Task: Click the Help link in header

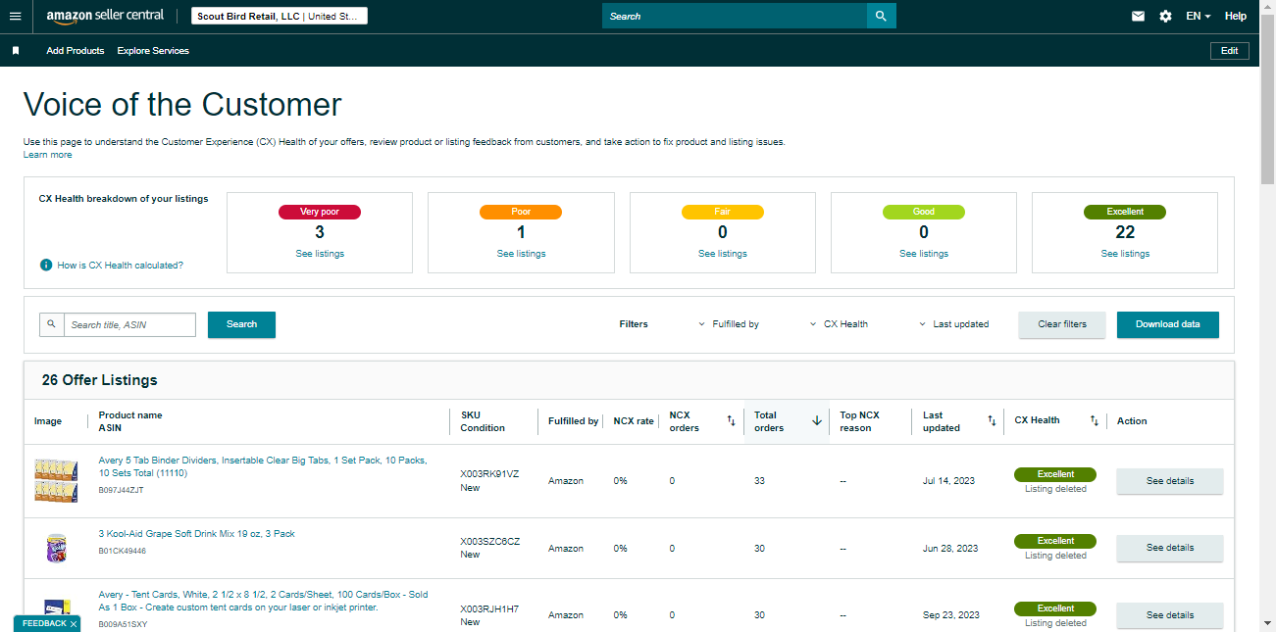Action: (1236, 16)
